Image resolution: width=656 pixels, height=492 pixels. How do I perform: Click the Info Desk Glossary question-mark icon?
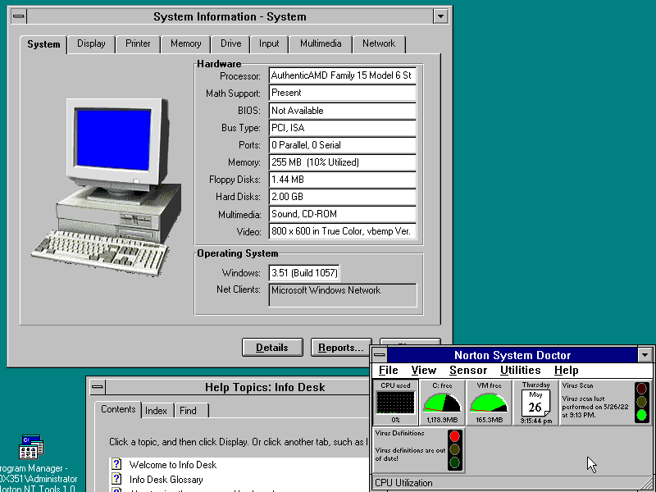pos(116,479)
